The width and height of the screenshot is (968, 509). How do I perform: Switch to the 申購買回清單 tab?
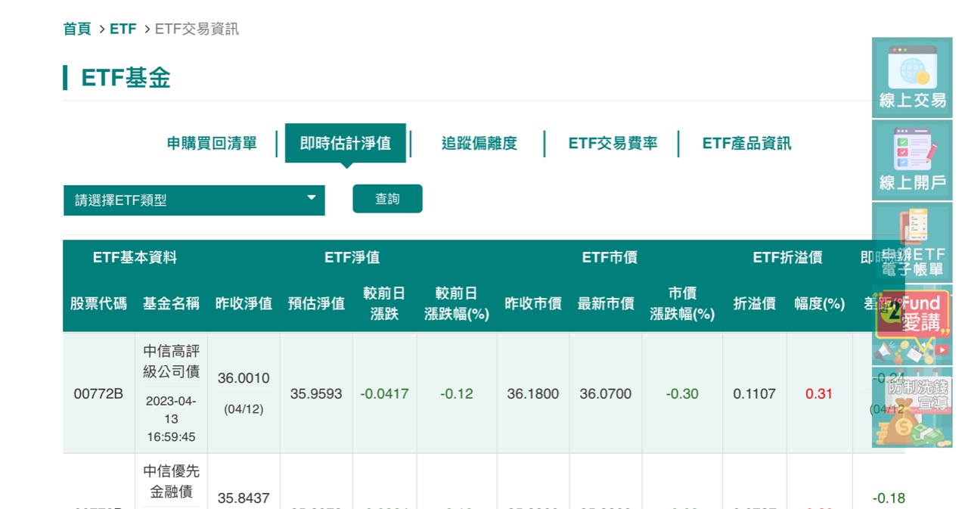pos(212,144)
